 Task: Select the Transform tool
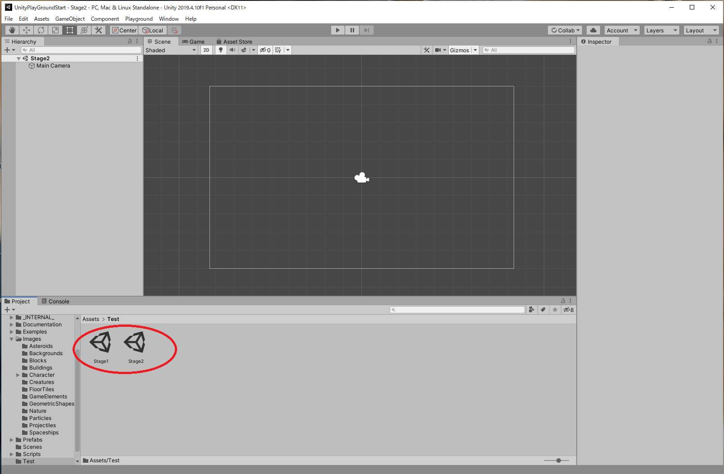click(84, 30)
